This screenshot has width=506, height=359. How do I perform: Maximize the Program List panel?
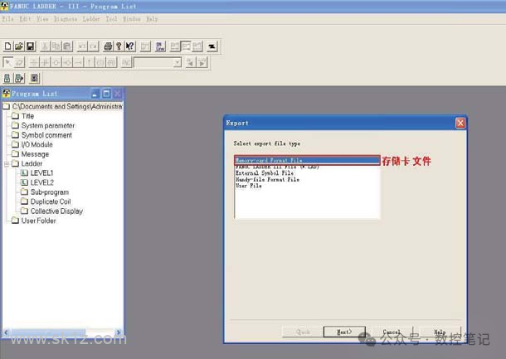106,94
